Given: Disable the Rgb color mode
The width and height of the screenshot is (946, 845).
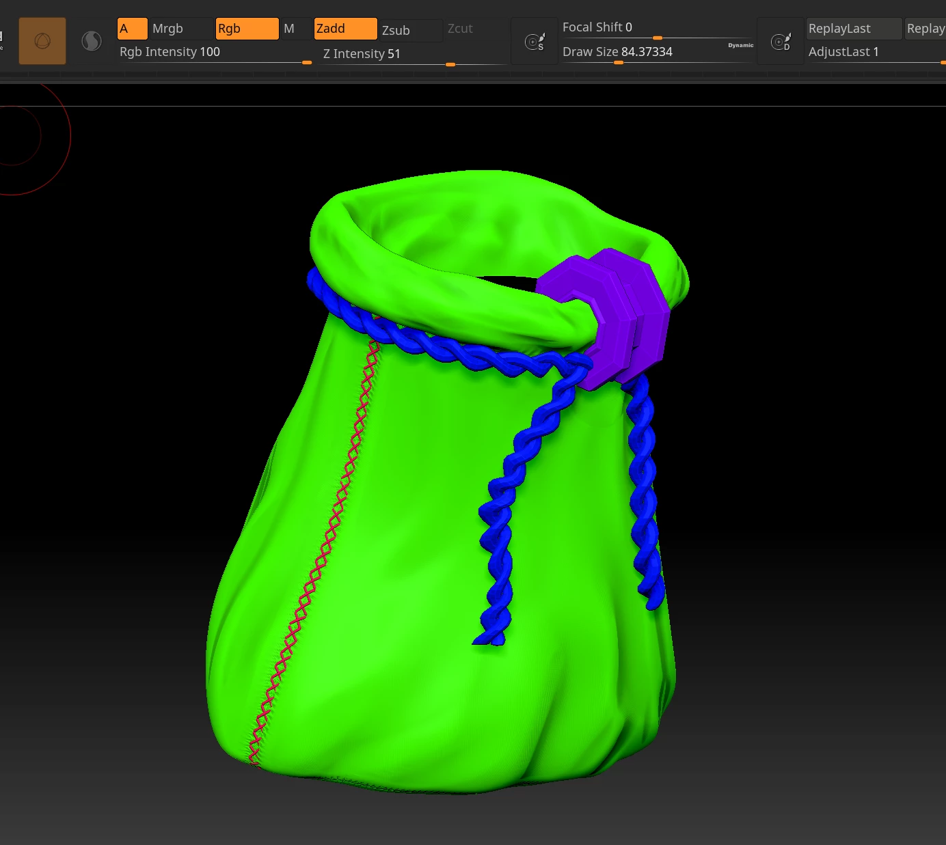Looking at the screenshot, I should [x=247, y=29].
